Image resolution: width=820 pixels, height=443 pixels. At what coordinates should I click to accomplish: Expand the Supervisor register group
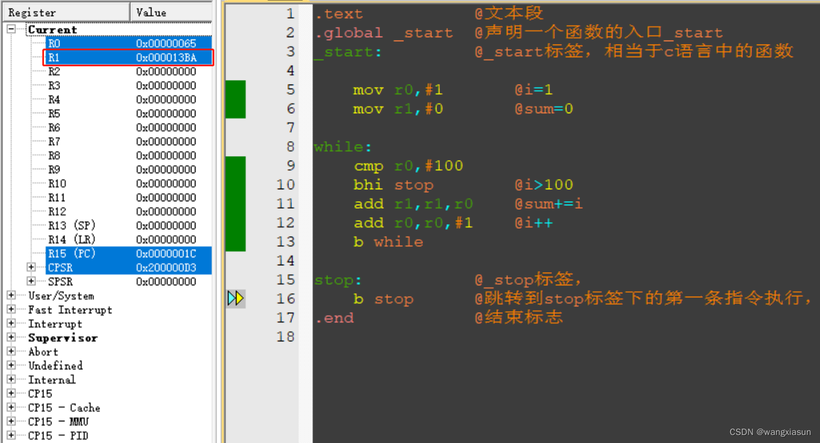11,337
